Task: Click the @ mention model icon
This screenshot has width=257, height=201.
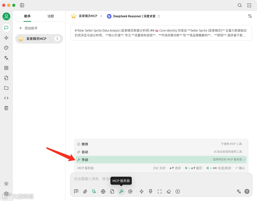Action: tap(130, 191)
